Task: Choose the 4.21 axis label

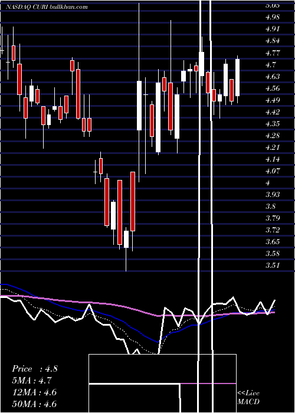Action: coord(273,147)
